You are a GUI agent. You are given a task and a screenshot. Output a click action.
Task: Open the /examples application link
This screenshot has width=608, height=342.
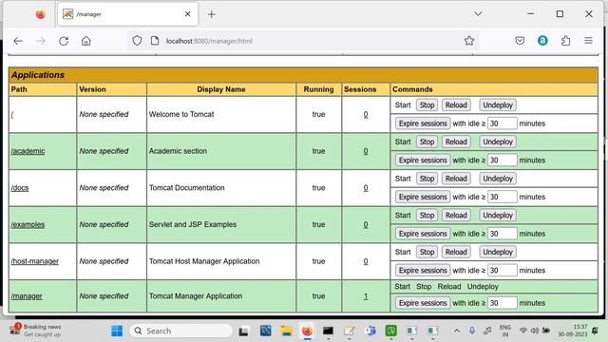[28, 224]
